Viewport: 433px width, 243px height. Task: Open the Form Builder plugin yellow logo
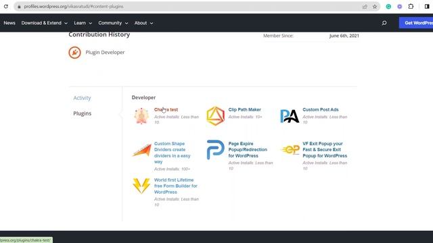point(141,186)
